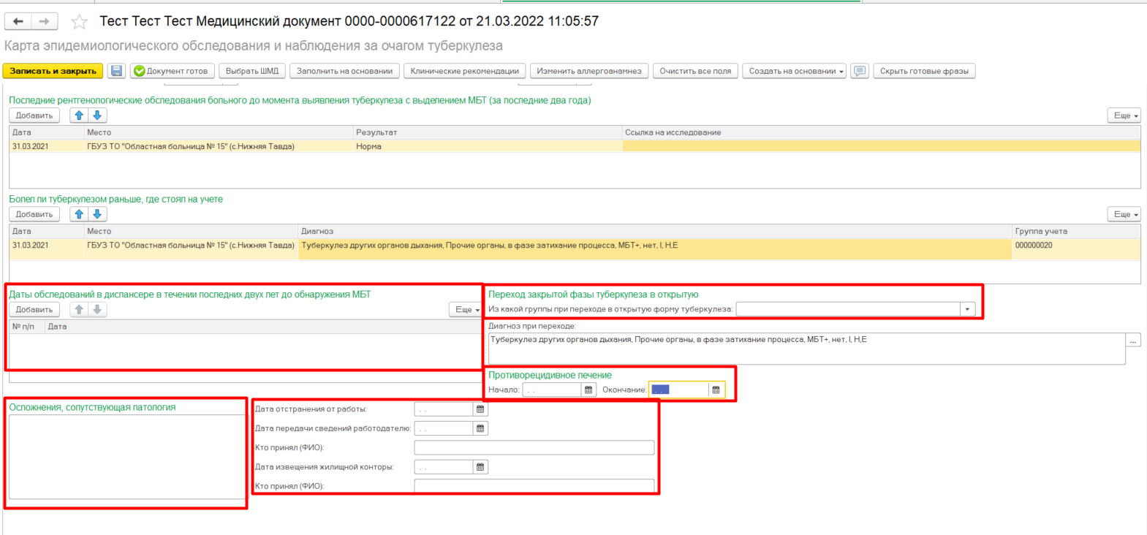Open calendar for "Дата отстранения от работы"
The height and width of the screenshot is (535, 1147).
480,409
